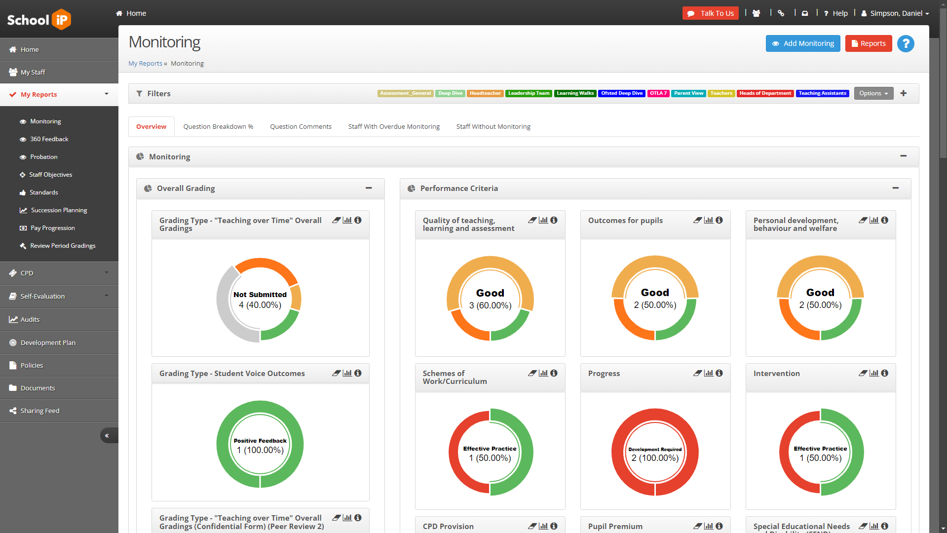
Task: Bar chart icon on Student Voice Outcomes card
Action: (x=347, y=373)
